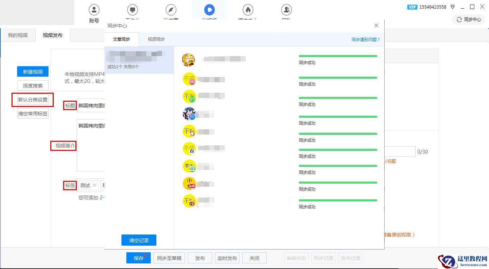Click the 同步遇到问题？ help link
Viewport: 489px width, 269px height.
[365, 40]
